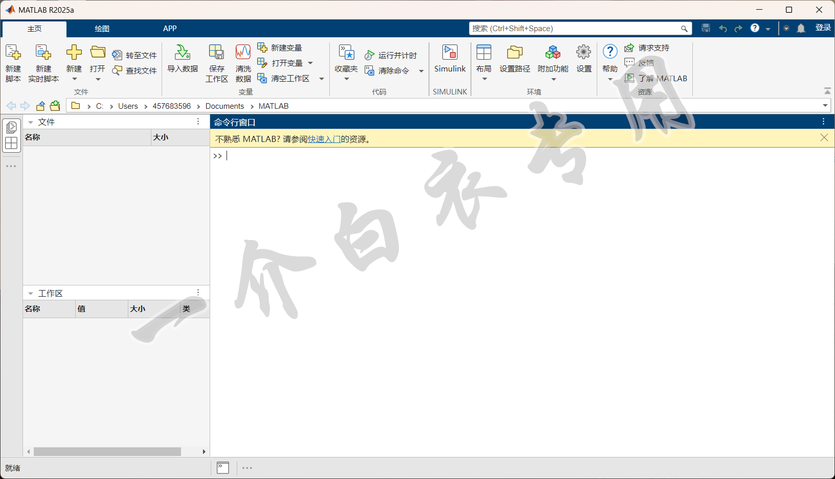Screen dimensions: 835x479
Task: Collapse the toolstrip with the arrow icon
Action: pos(827,91)
